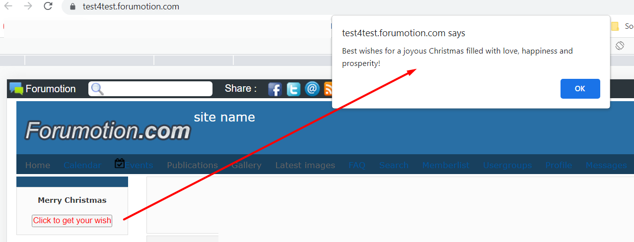Open the Profile link

[x=559, y=166]
